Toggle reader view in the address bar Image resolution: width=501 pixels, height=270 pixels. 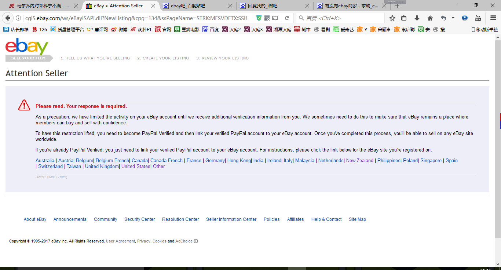pos(275,18)
